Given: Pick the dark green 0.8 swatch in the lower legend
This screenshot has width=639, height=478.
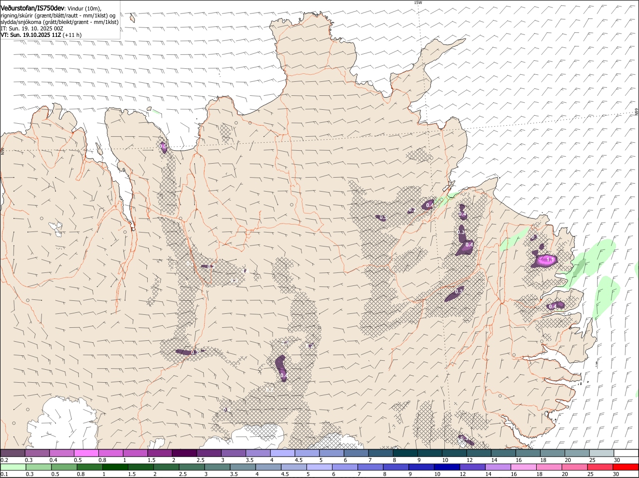Looking at the screenshot, I should [89, 468].
